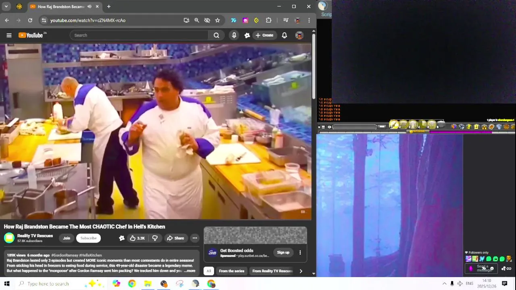The height and width of the screenshot is (290, 516).
Task: Pause the video by clicking the player
Action: [156, 132]
